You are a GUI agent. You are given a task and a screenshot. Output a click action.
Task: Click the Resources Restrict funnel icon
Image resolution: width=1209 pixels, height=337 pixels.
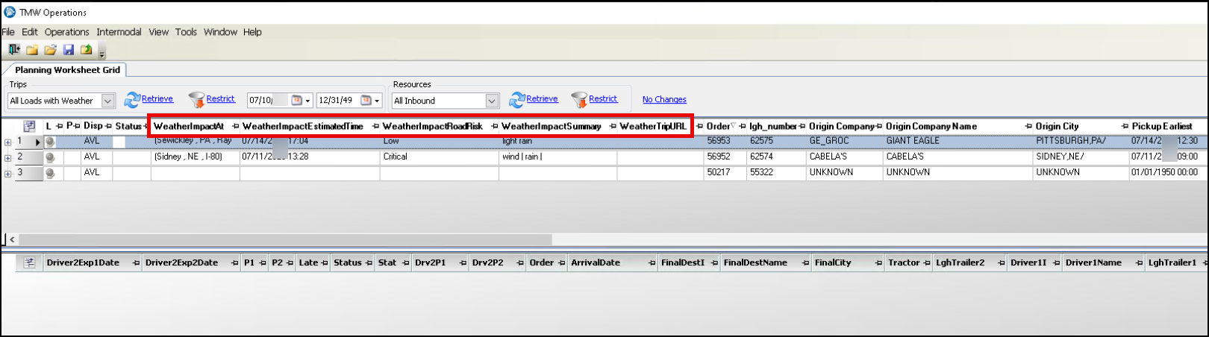click(579, 100)
